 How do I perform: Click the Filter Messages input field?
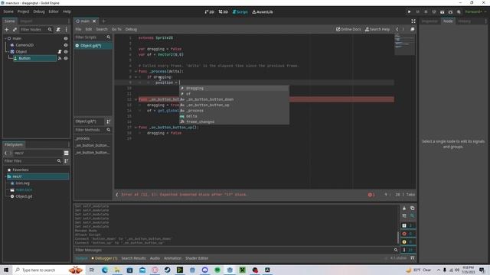pos(237,250)
